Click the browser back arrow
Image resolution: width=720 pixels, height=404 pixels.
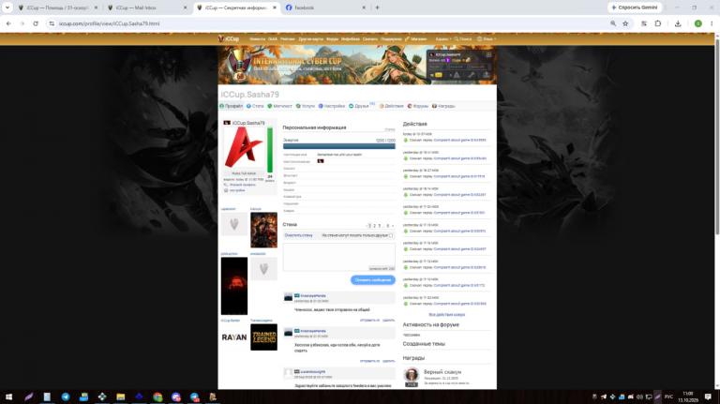pos(8,23)
